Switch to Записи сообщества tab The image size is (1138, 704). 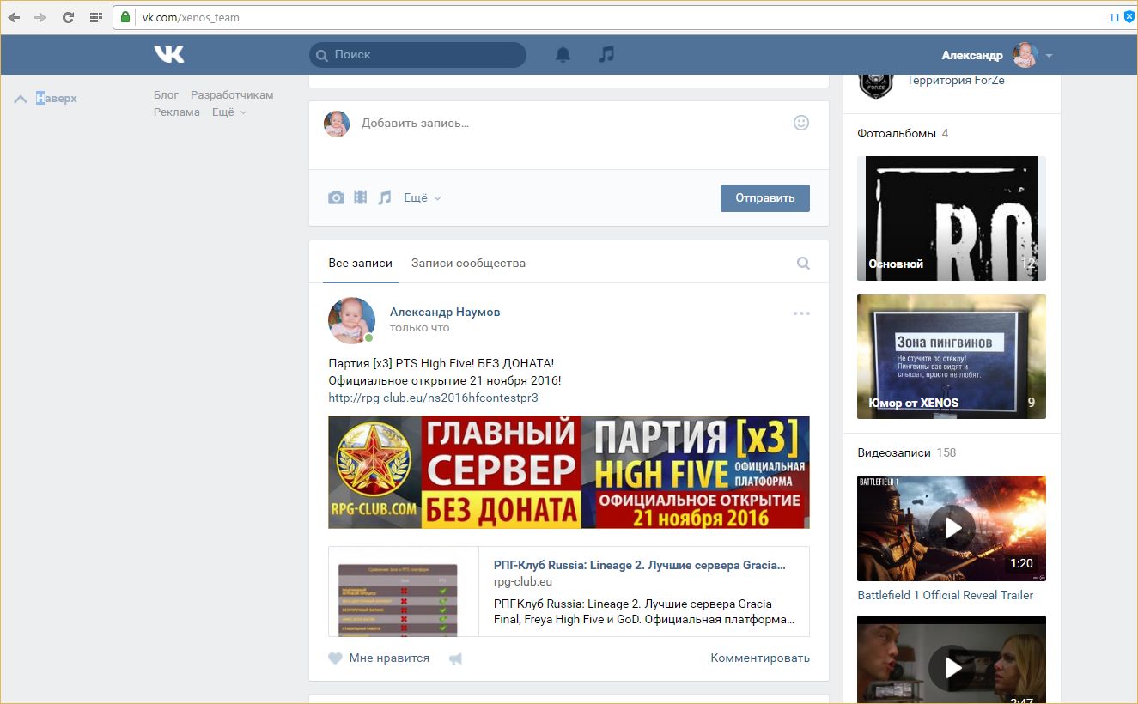tap(468, 264)
